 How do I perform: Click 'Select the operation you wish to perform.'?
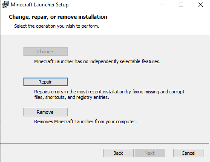[57, 26]
